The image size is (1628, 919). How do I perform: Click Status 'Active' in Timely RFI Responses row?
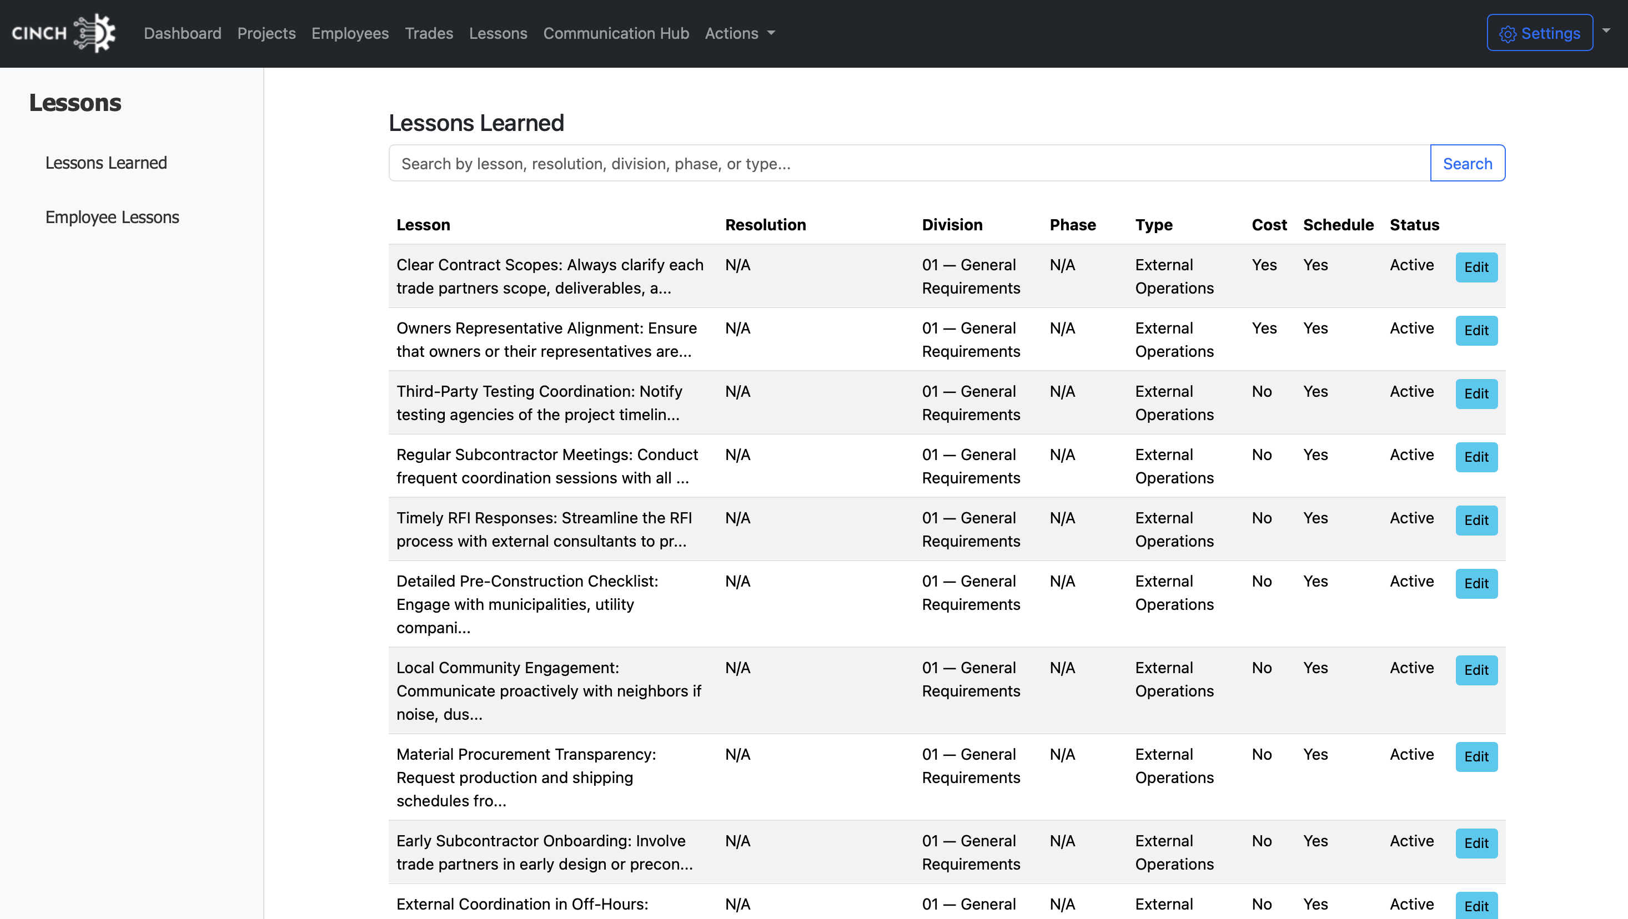click(1412, 517)
